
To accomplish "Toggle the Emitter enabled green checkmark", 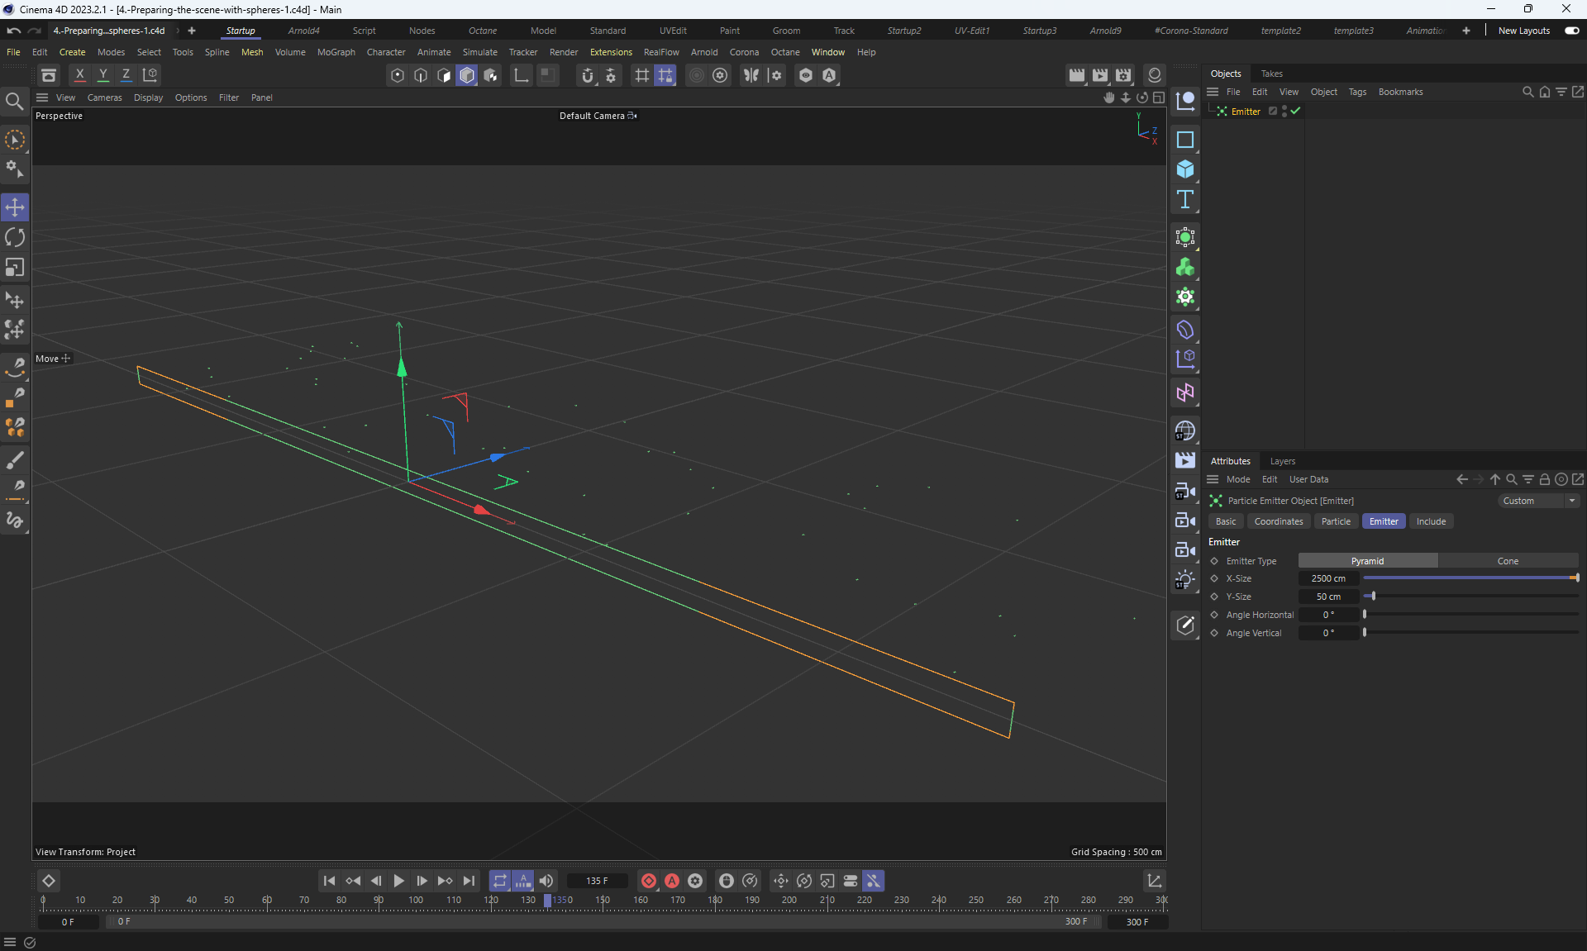I will tap(1296, 112).
